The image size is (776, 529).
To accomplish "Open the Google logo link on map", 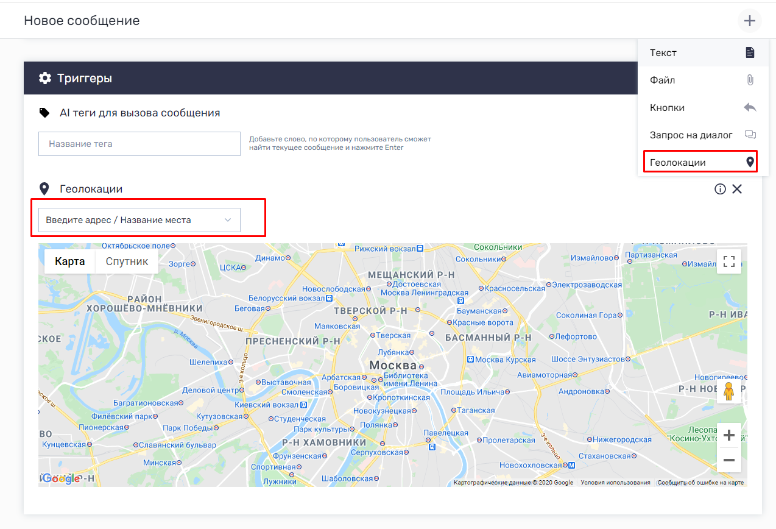I will 61,478.
